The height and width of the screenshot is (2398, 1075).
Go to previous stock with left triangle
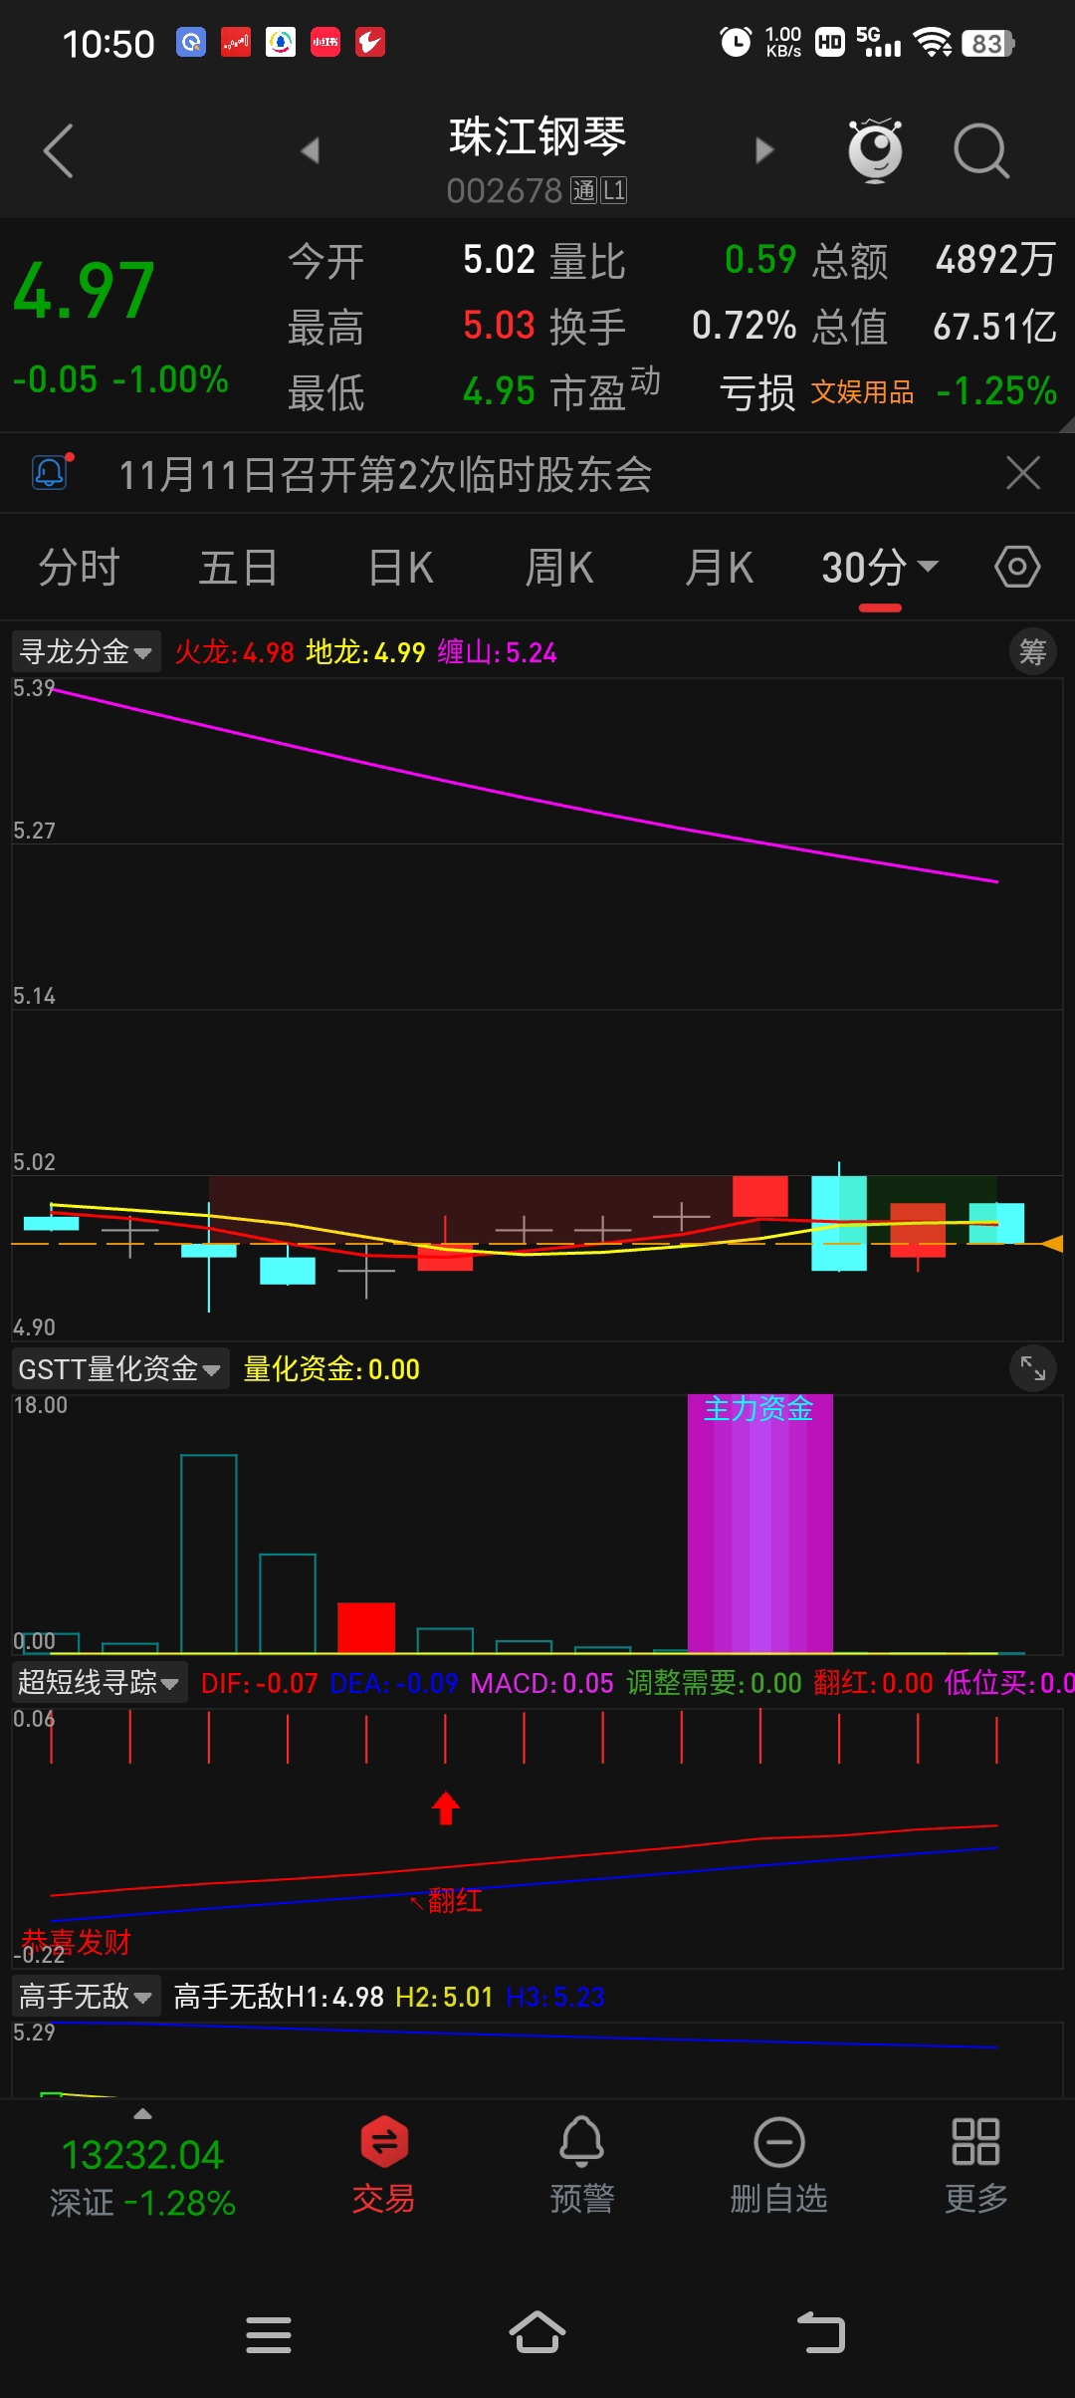pyautogui.click(x=310, y=150)
